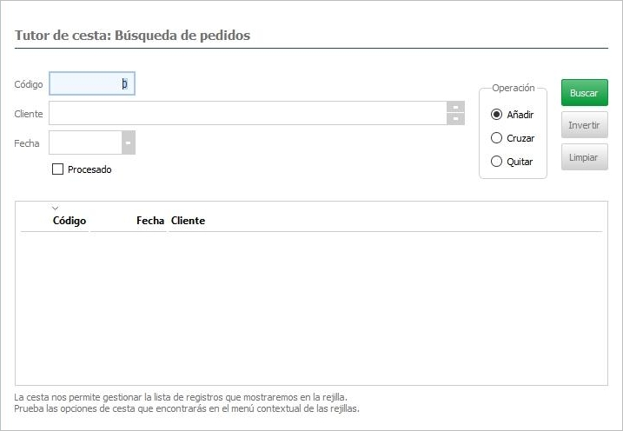This screenshot has height=431, width=623.
Task: Open the Fecha dropdown button
Action: (128, 143)
